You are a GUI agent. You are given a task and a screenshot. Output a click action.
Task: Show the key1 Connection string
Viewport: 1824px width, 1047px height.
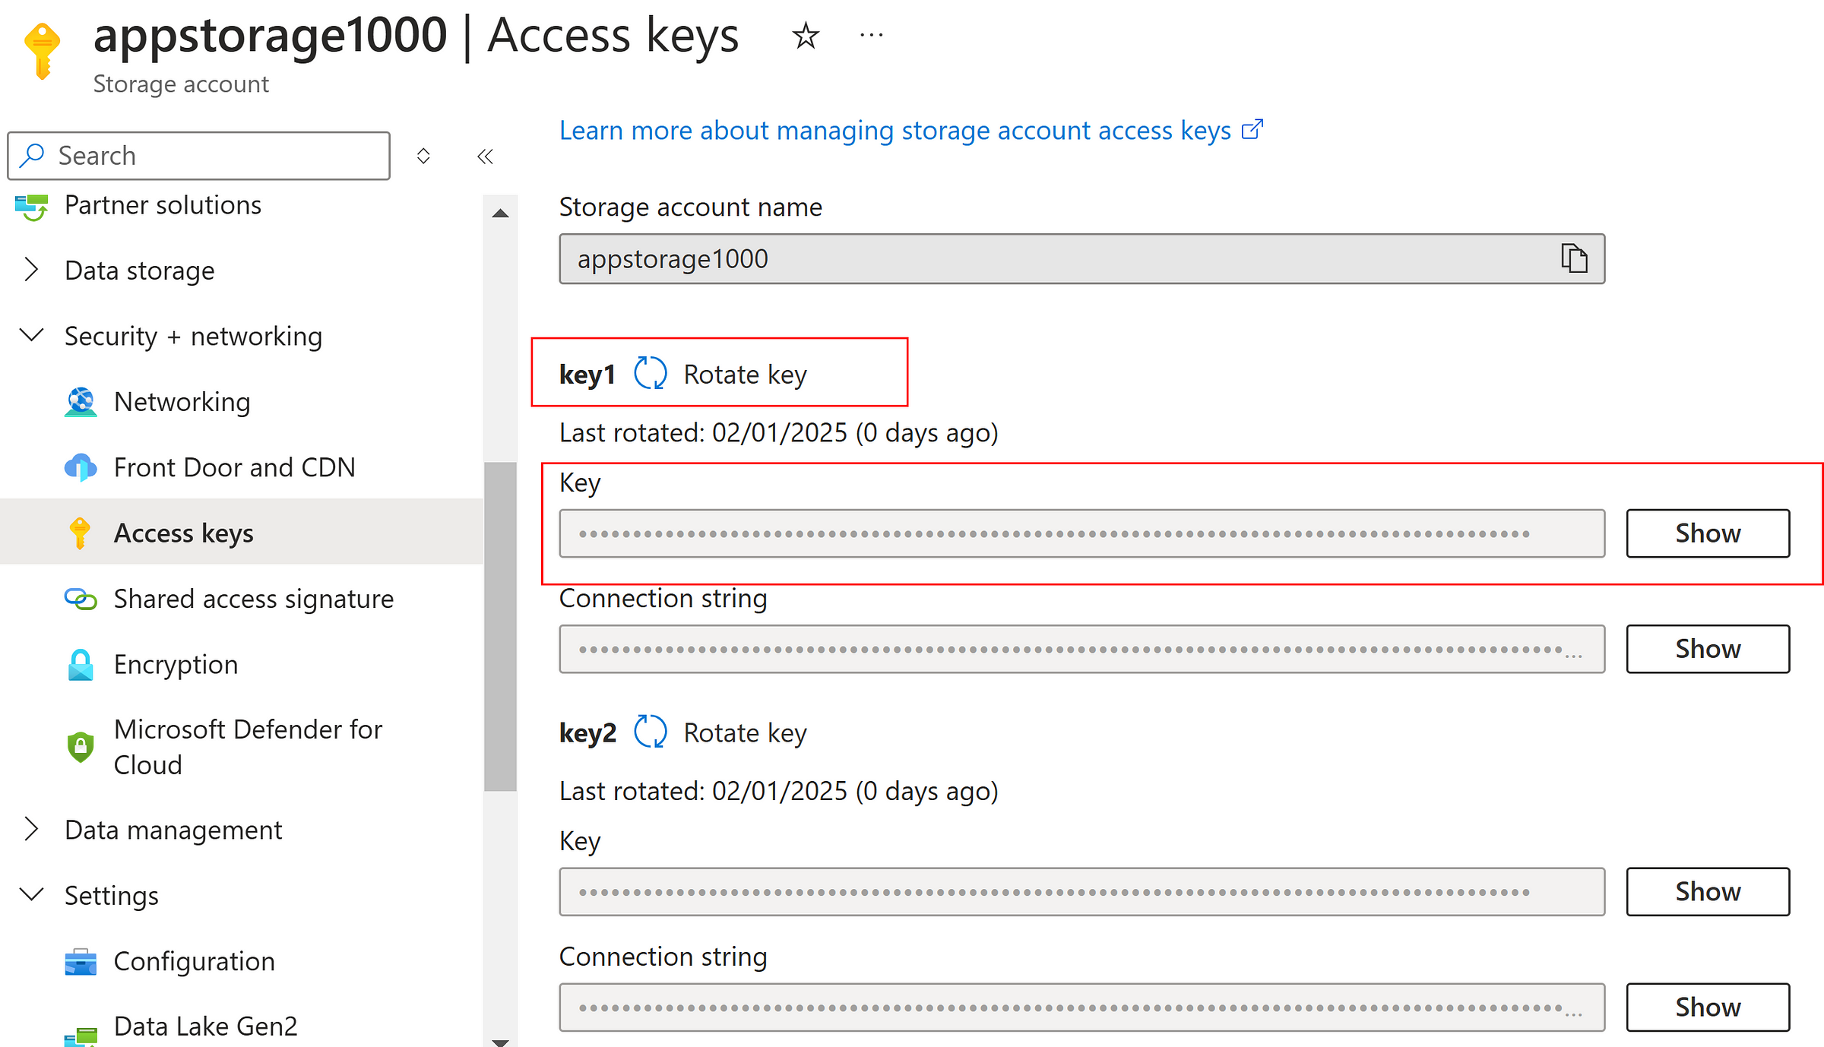click(x=1708, y=649)
